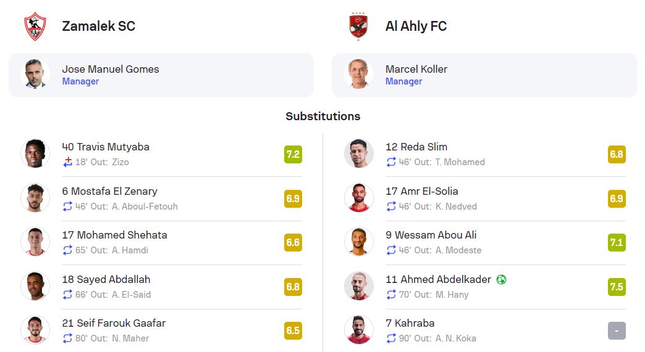Click the injury substitution icon beside Zizo

point(68,162)
